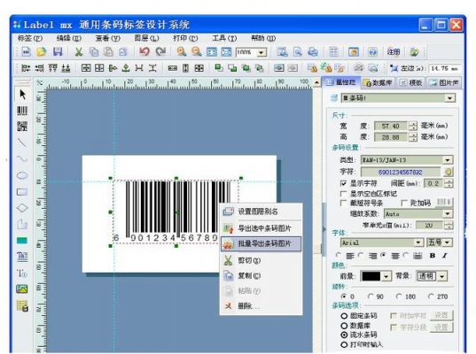This screenshot has height=354, width=476.
Task: Open the 打印 menu
Action: tap(185, 38)
